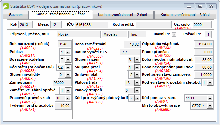Expand Zaměst. ve státní správě dropdown
This screenshot has height=125, width=220.
68,91
